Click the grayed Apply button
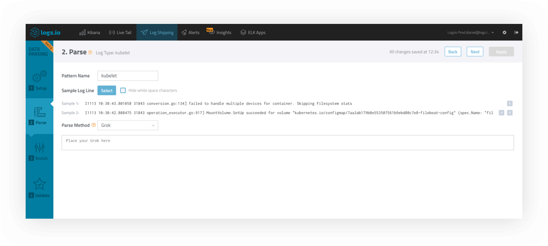This screenshot has height=246, width=548. click(x=501, y=52)
